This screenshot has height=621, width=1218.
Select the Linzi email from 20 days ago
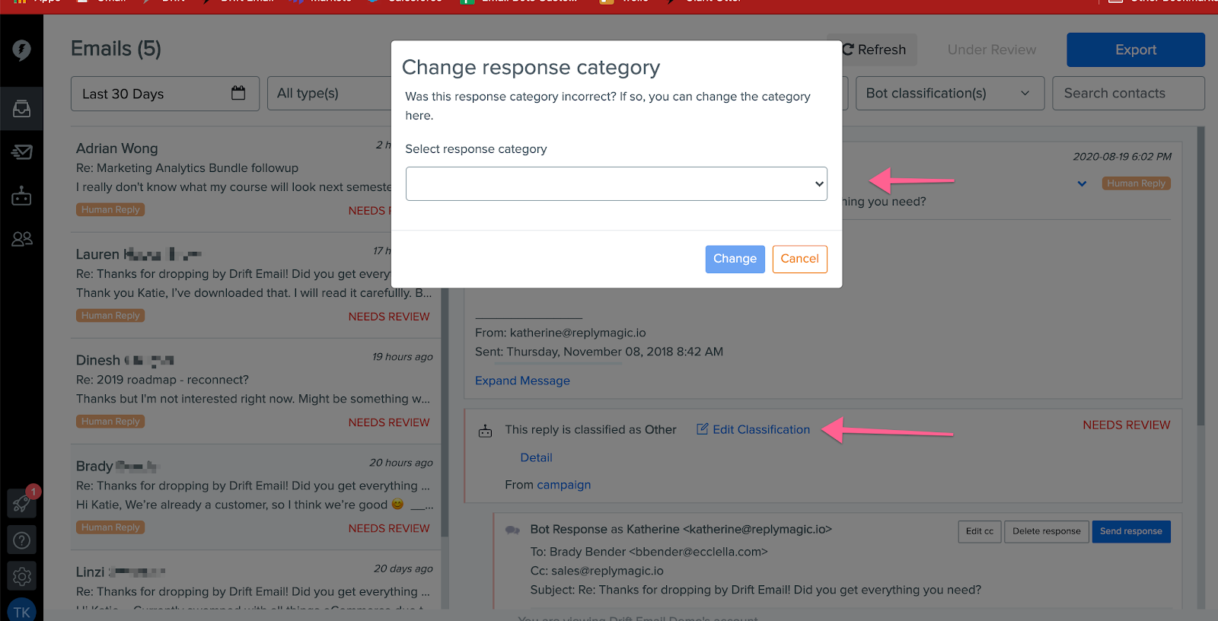pos(256,581)
